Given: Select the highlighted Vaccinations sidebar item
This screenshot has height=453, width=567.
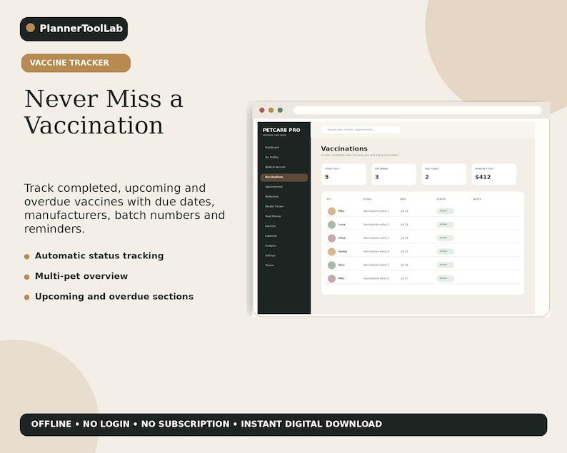Looking at the screenshot, I should [284, 177].
